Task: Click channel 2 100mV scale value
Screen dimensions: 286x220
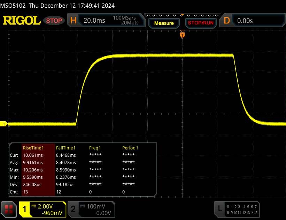Action: (96, 206)
